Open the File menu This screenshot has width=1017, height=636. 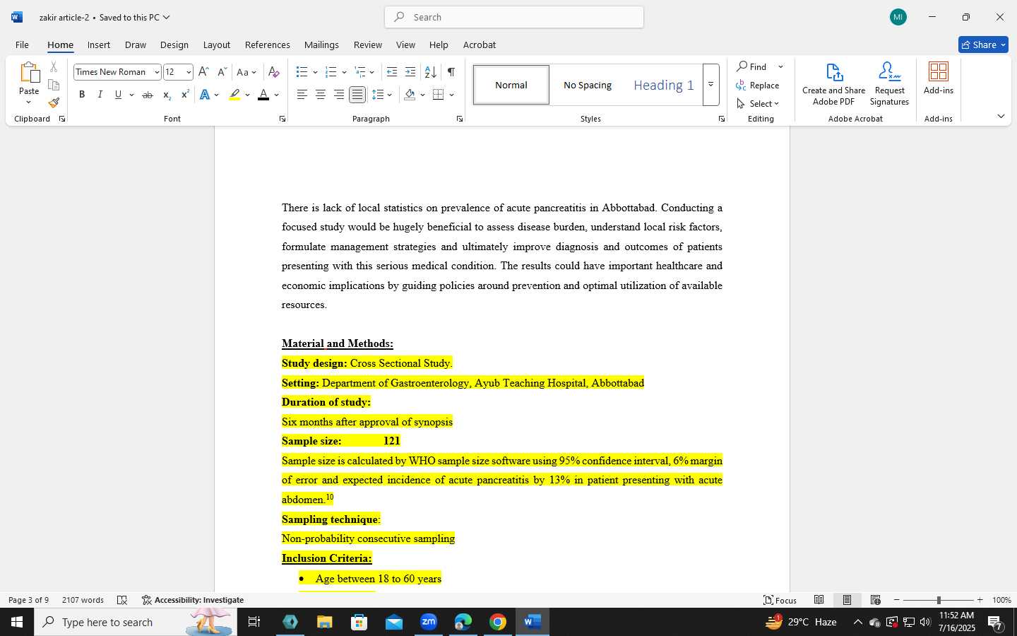pyautogui.click(x=22, y=45)
